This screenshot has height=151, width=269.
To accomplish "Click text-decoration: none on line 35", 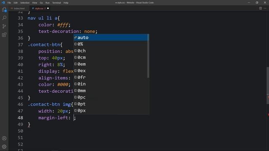I will [x=68, y=31].
